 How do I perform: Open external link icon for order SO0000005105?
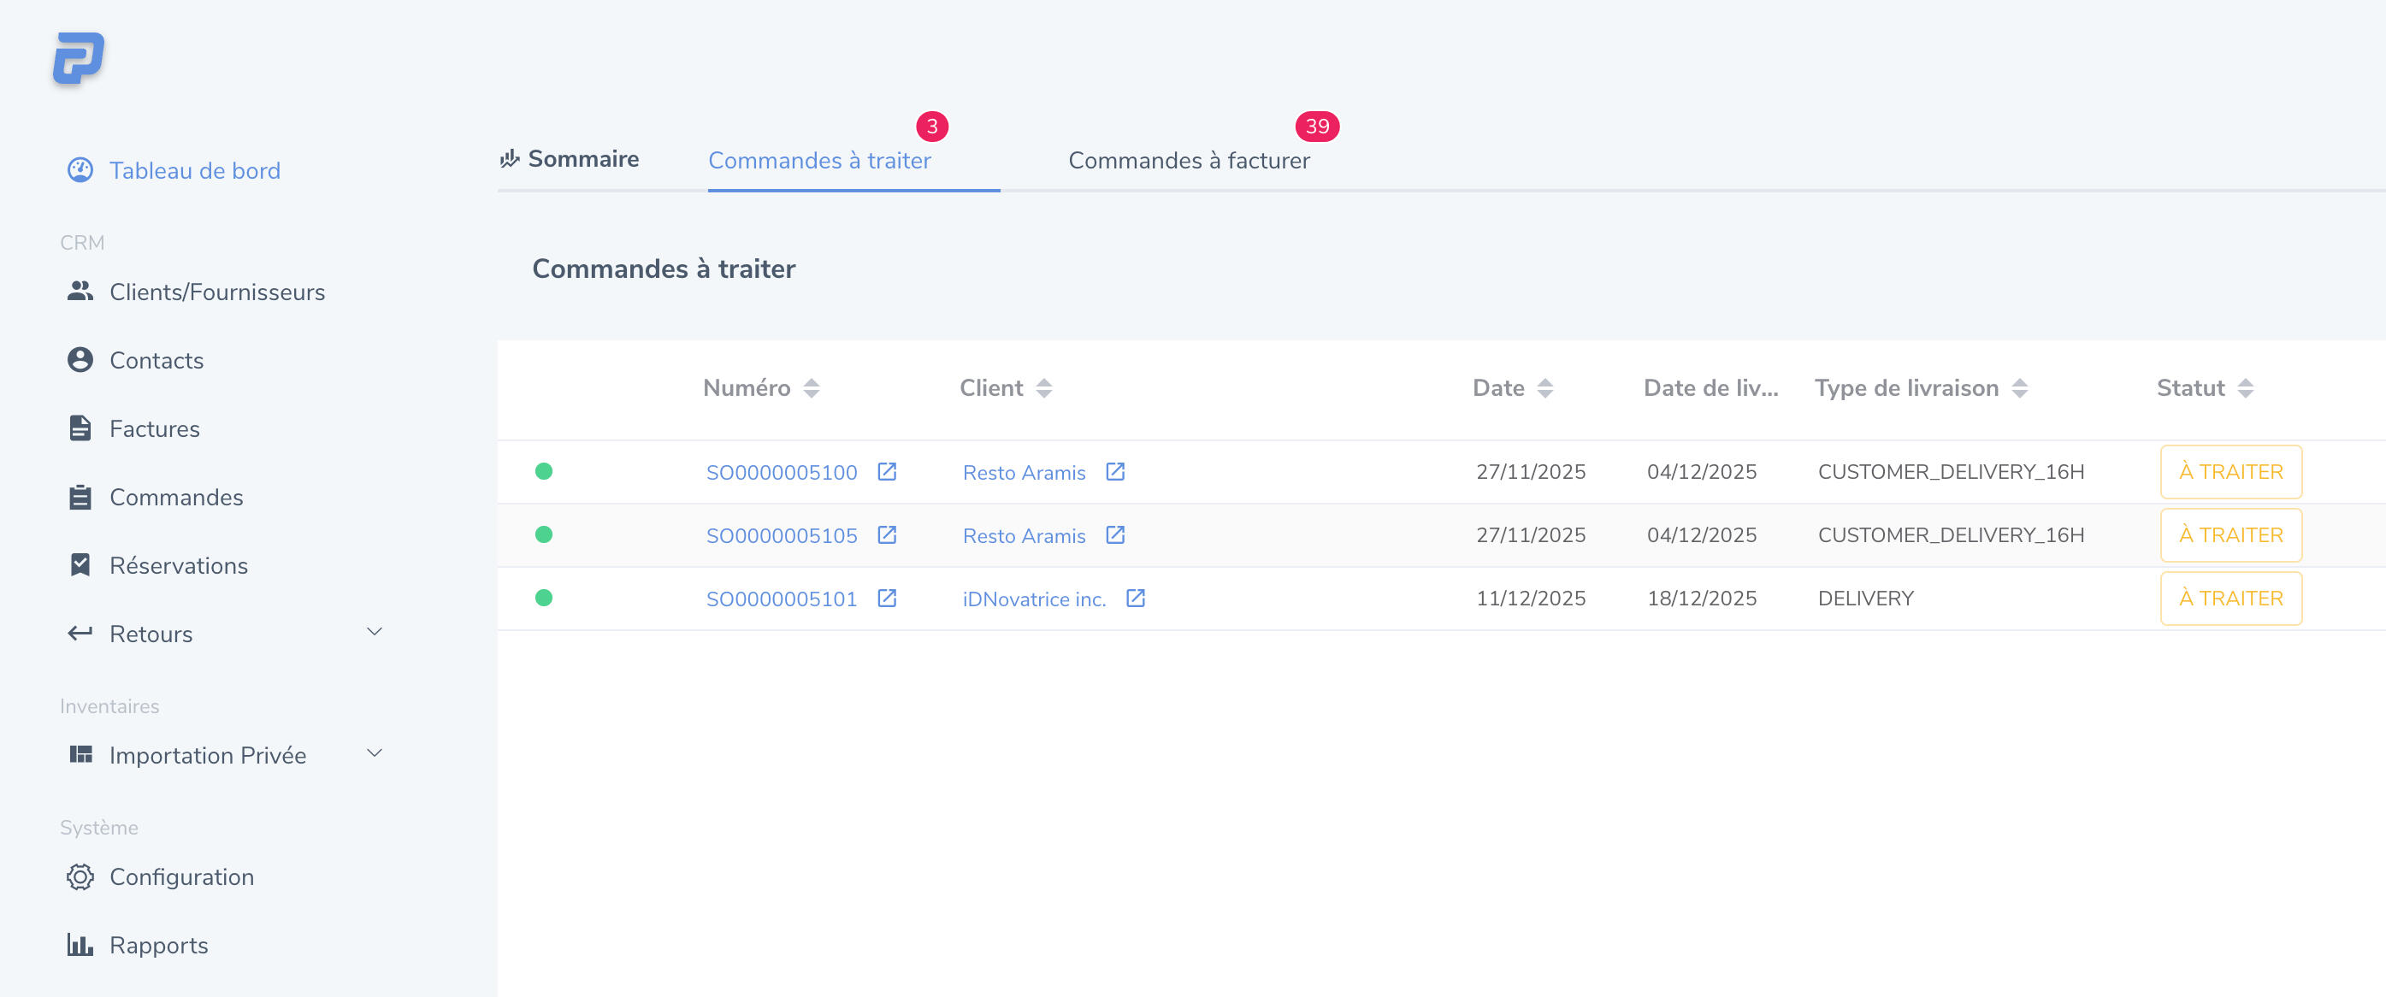point(887,535)
